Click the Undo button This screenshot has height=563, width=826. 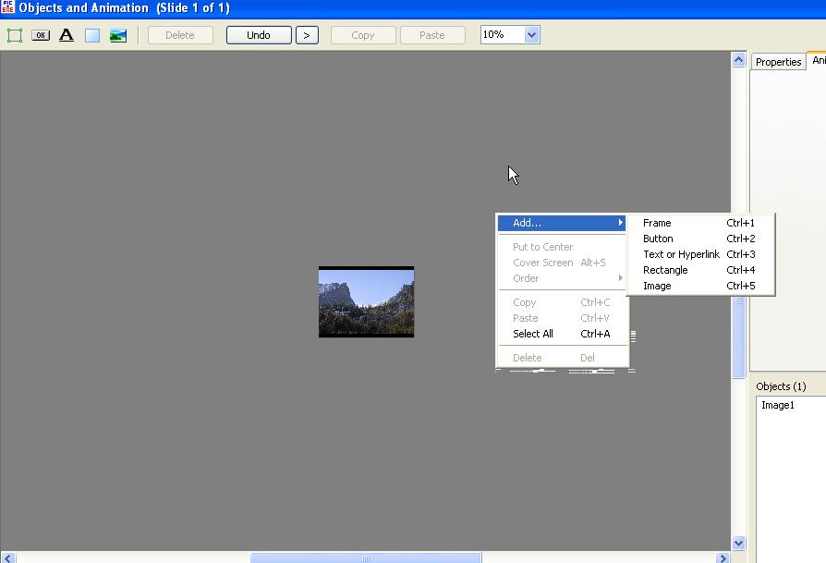(259, 35)
